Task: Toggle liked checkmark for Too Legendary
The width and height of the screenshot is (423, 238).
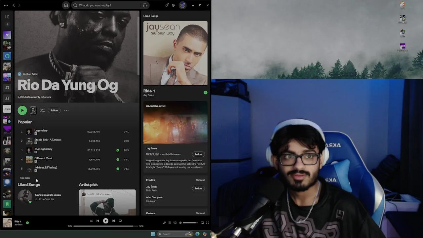Action: pos(118,150)
